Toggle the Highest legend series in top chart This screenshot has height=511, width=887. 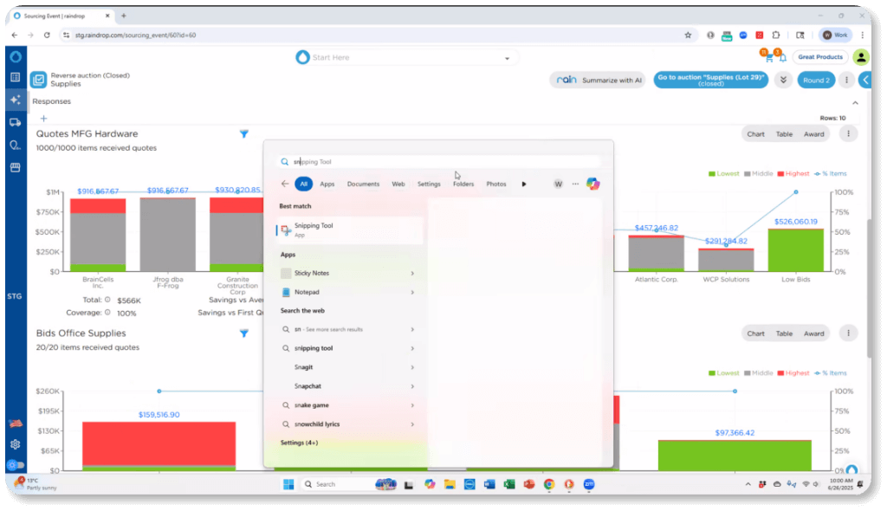pos(793,174)
